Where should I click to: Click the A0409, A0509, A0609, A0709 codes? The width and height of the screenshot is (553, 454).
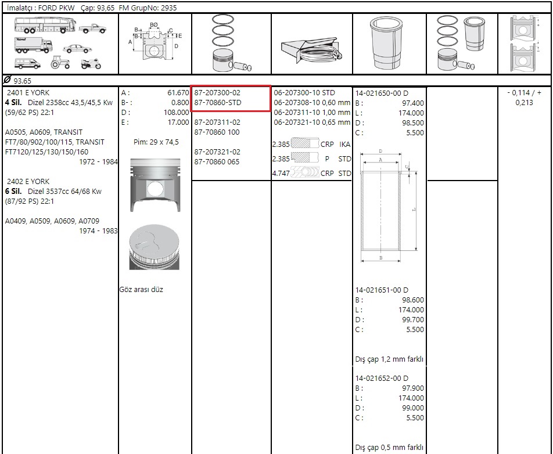pos(52,221)
